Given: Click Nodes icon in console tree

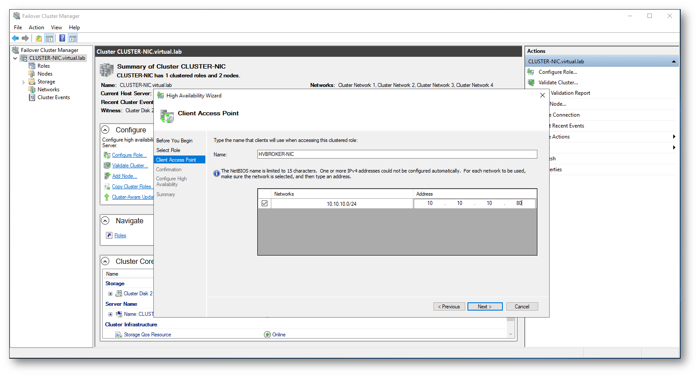Looking at the screenshot, I should (x=32, y=74).
